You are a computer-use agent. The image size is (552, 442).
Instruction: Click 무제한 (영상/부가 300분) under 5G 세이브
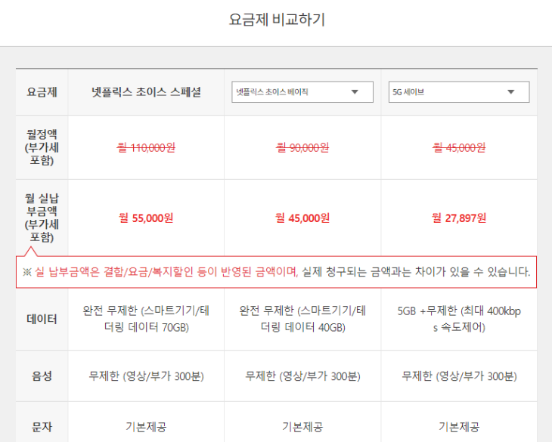click(x=459, y=376)
